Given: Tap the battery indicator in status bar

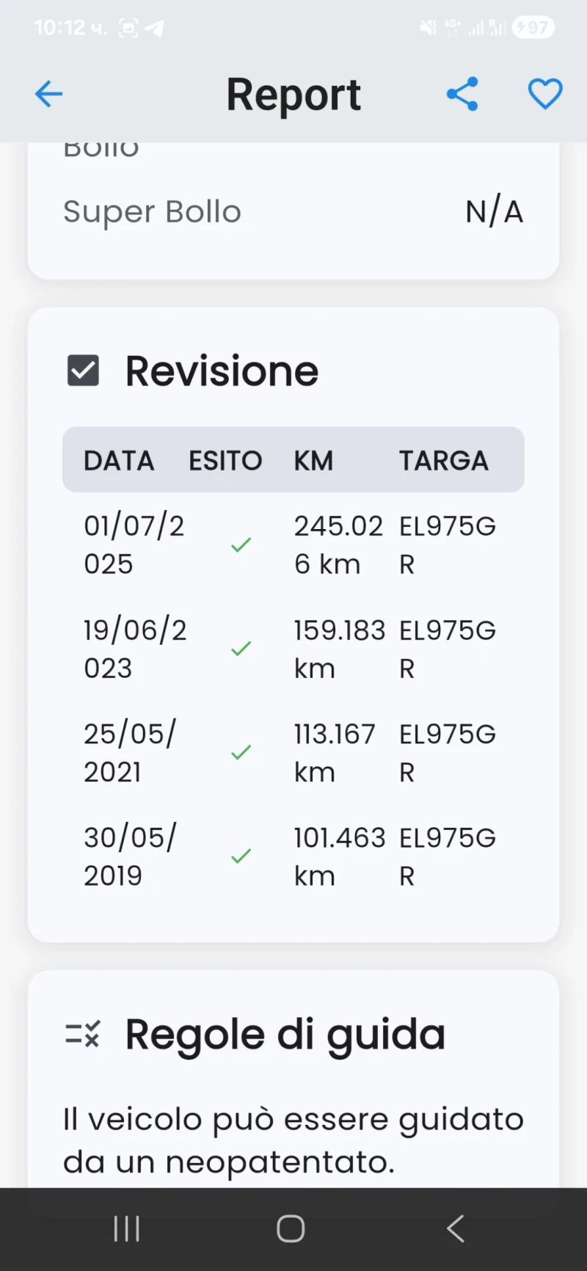Looking at the screenshot, I should click(x=534, y=28).
